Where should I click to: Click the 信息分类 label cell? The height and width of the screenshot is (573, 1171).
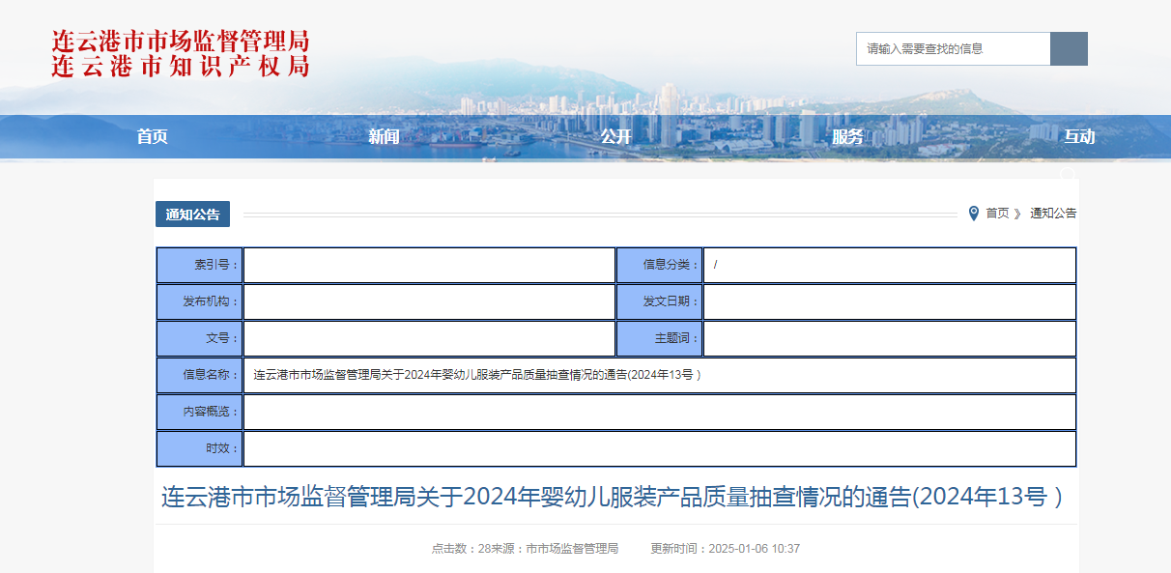coord(660,265)
